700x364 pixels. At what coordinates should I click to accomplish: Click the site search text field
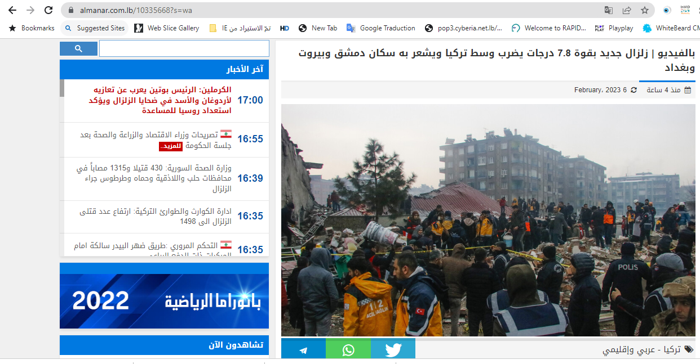coord(184,49)
